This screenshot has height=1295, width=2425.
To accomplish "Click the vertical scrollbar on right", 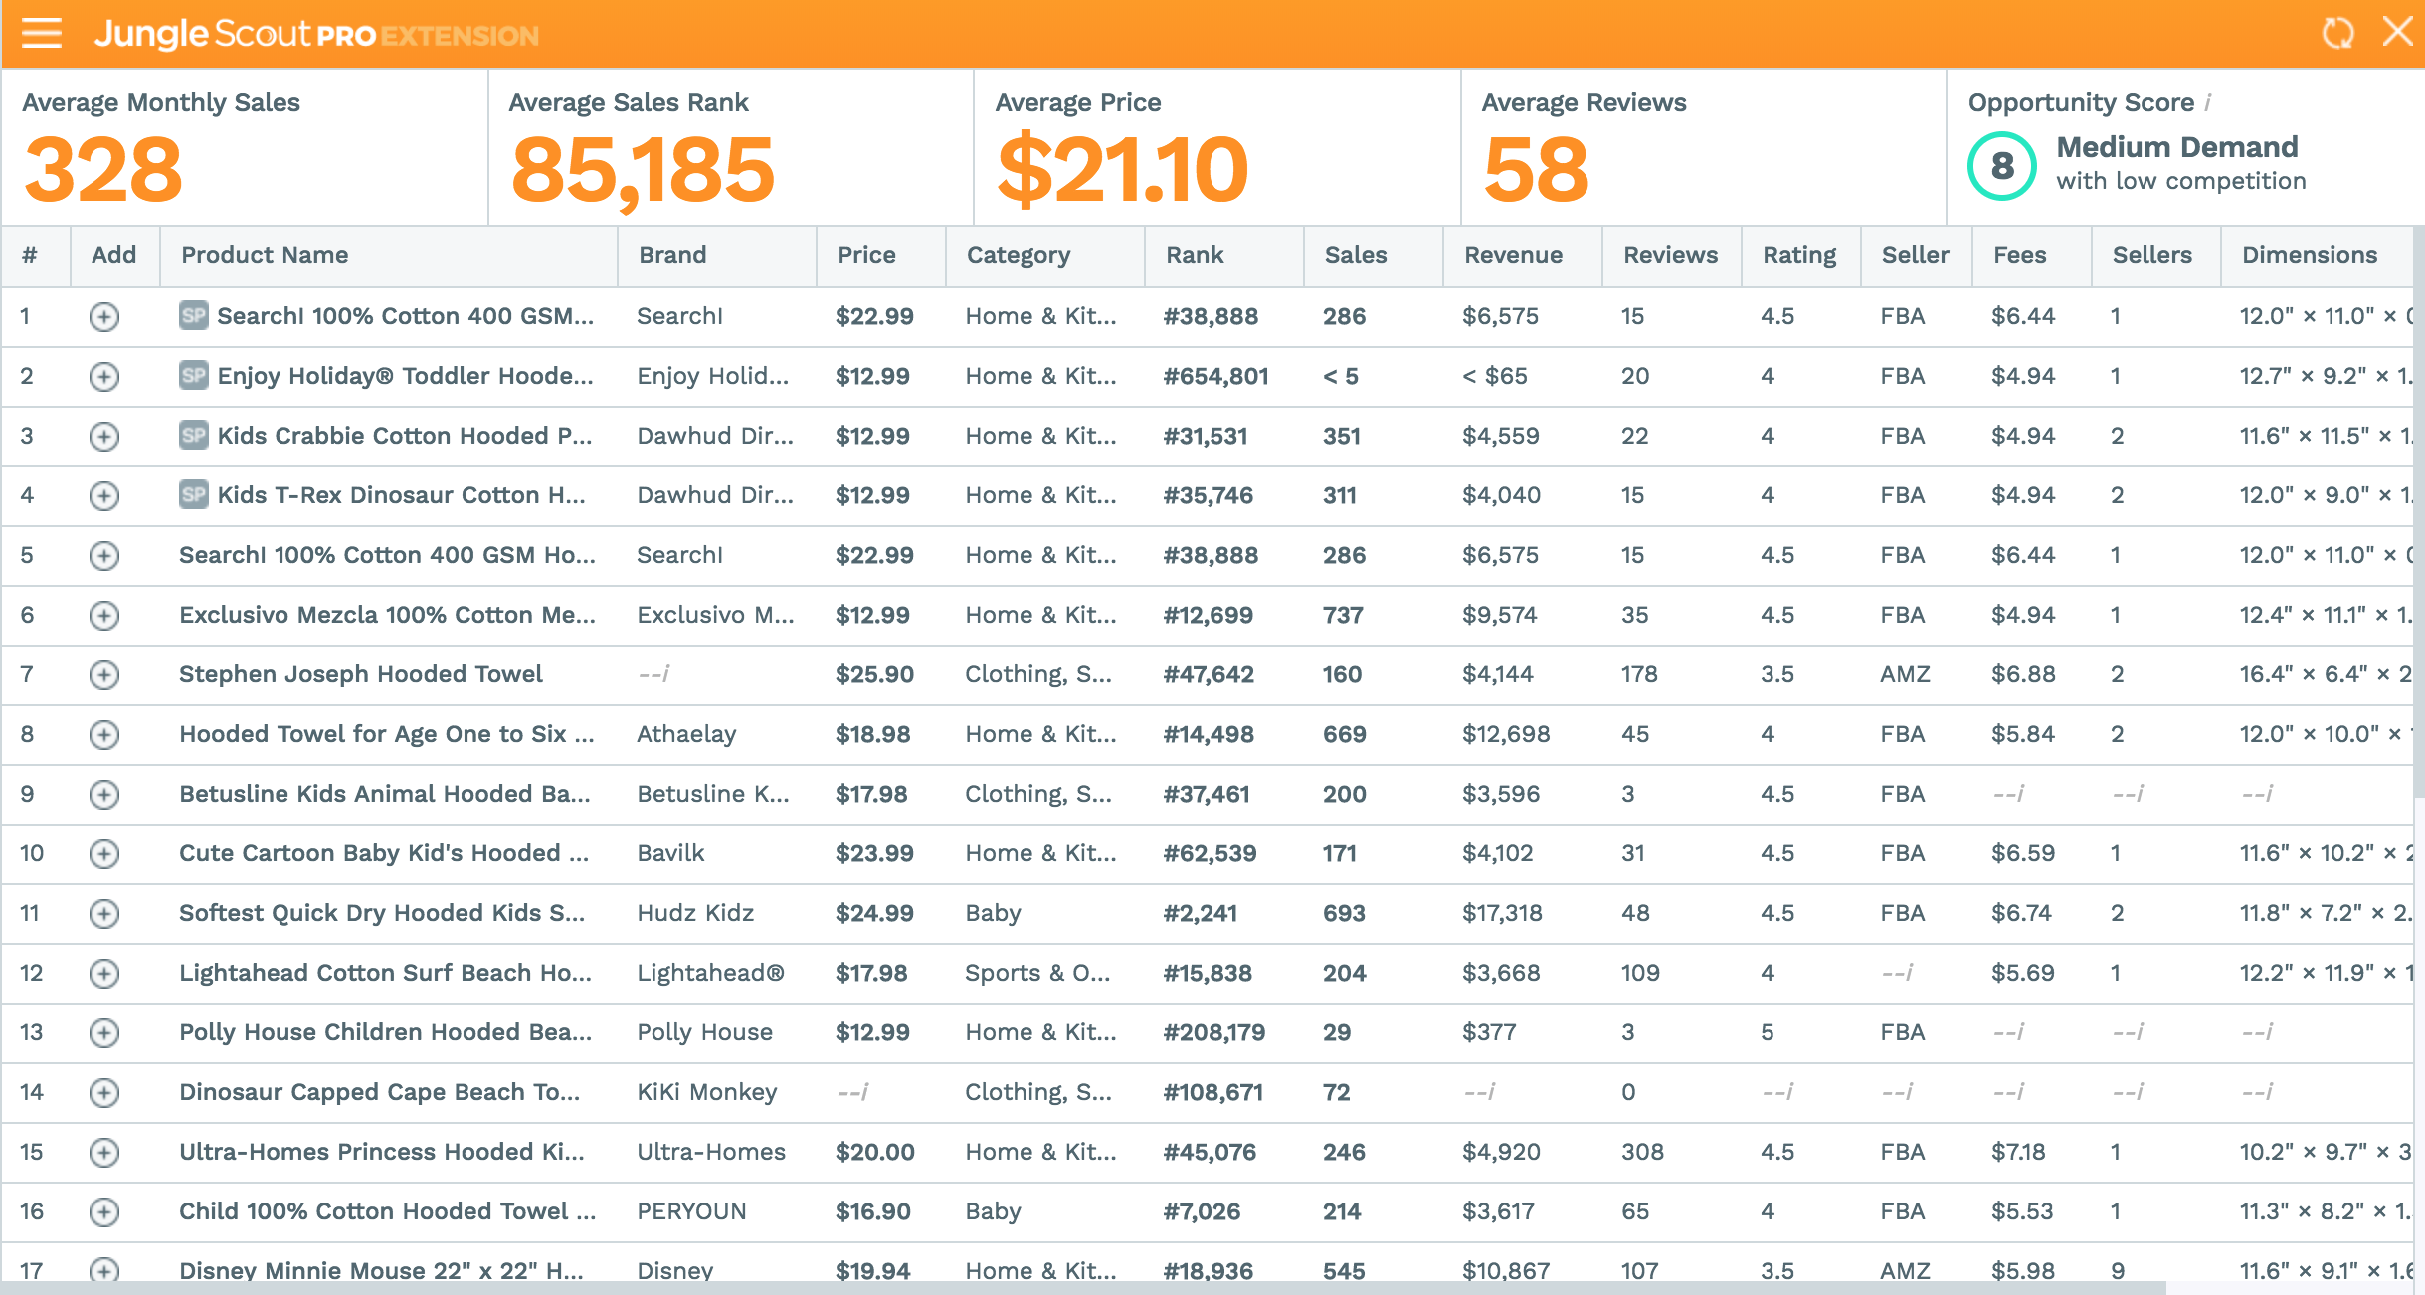I will click(2419, 512).
